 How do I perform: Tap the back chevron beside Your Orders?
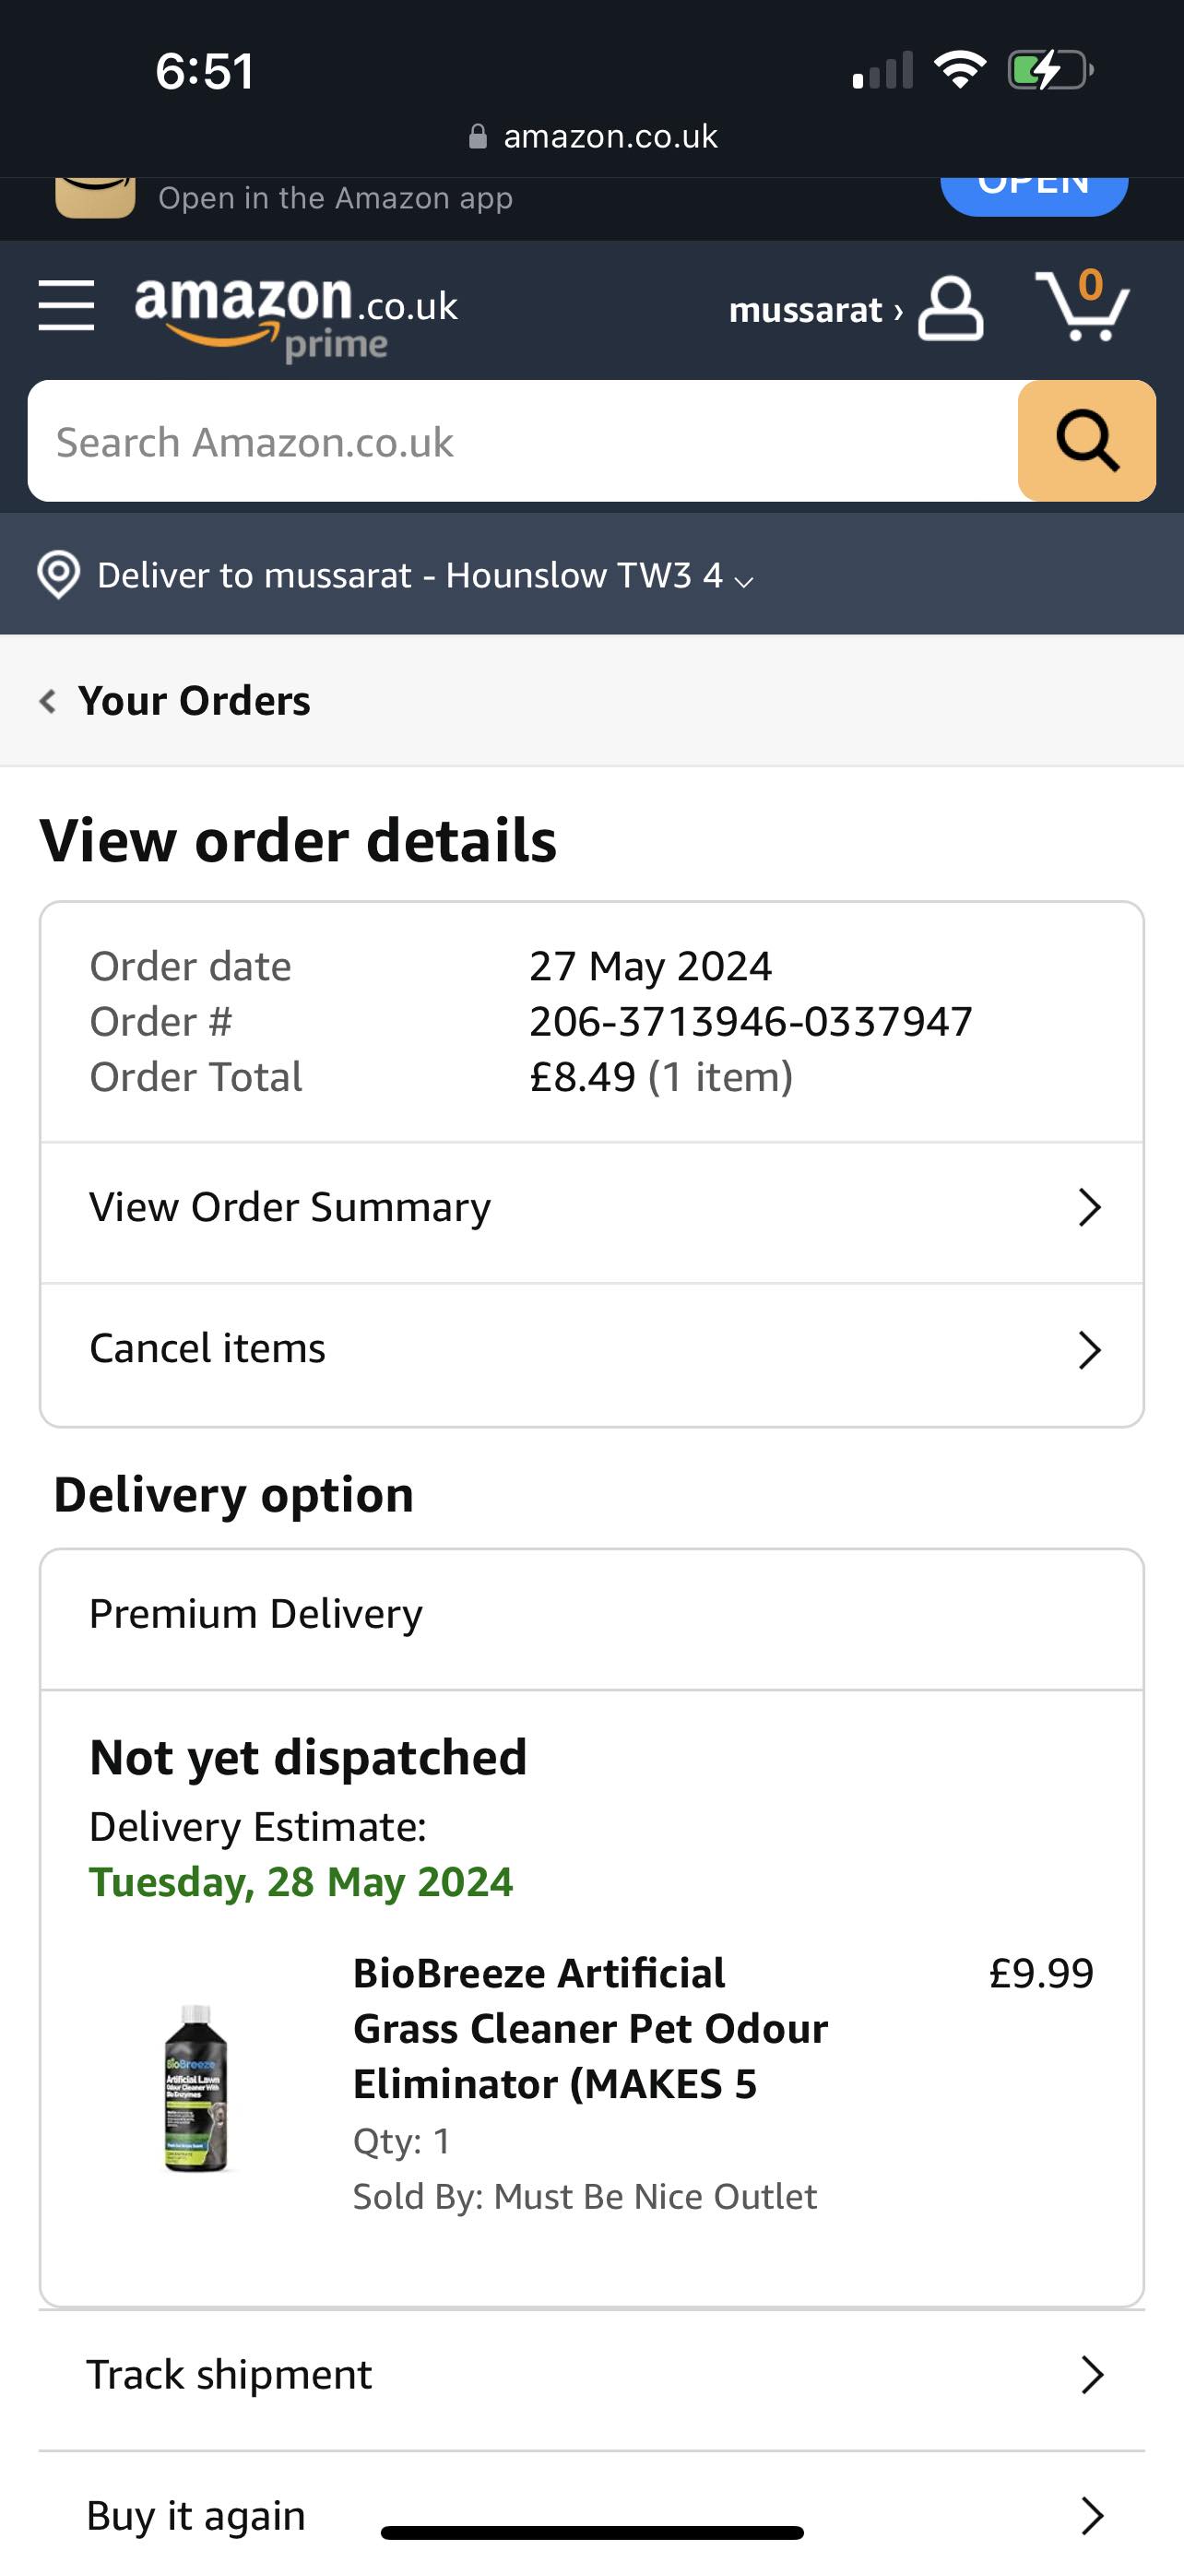pos(47,701)
